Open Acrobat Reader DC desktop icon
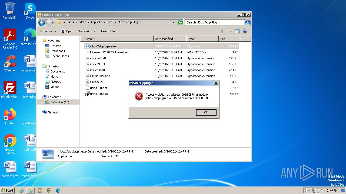 point(10,39)
